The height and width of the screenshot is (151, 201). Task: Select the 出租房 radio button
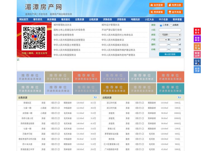pyautogui.click(x=171, y=25)
